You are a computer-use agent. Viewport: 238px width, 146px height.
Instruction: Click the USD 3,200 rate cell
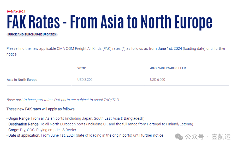(85, 80)
